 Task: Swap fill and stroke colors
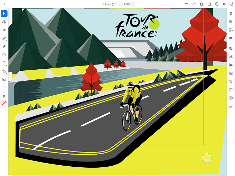pyautogui.click(x=4, y=96)
